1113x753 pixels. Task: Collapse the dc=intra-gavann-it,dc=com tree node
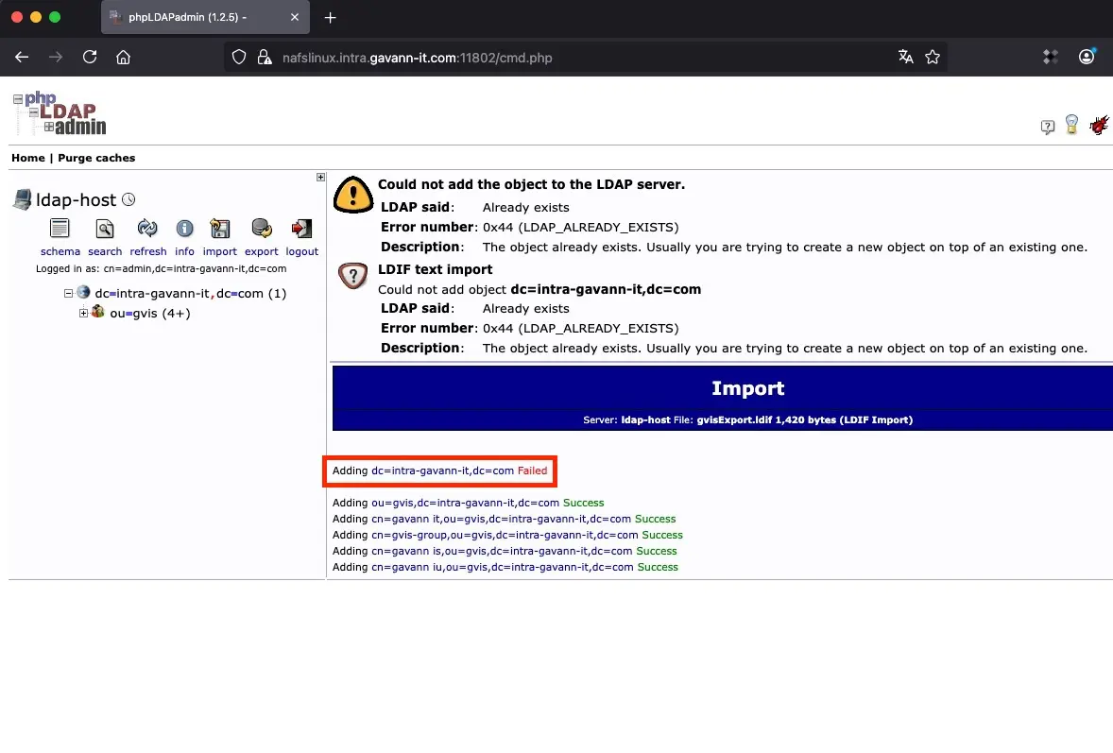[x=69, y=294]
